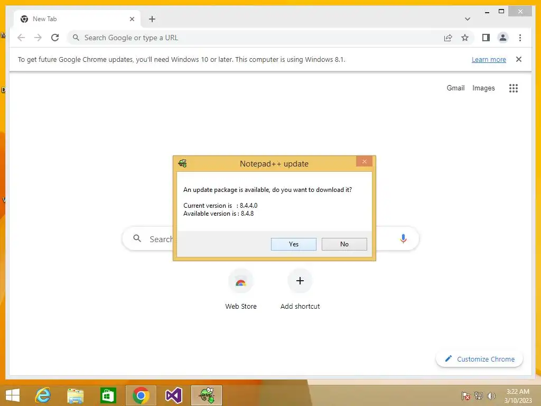Open a new Chrome tab

click(152, 19)
